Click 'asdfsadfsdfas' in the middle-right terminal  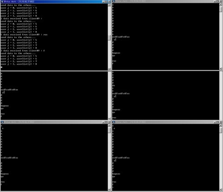[x=121, y=93]
